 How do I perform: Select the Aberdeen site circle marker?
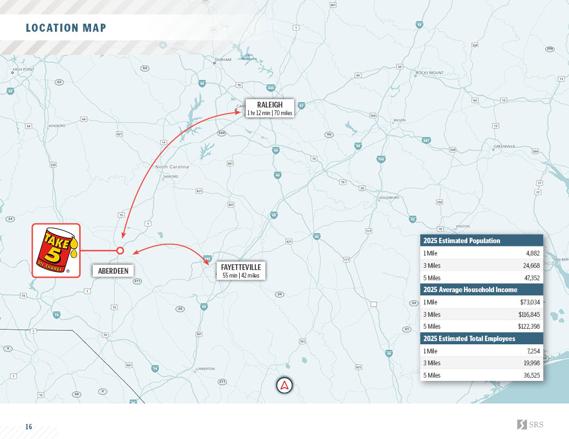pos(120,250)
